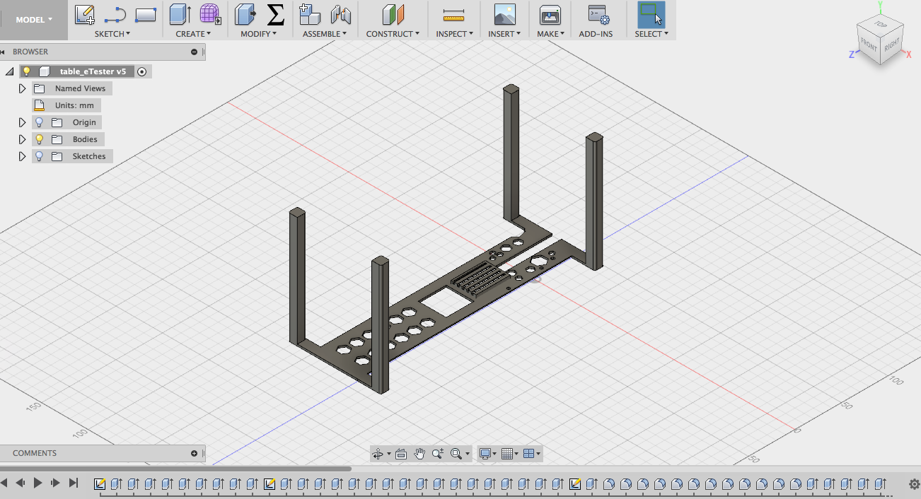Click the Look At navigation icon
The width and height of the screenshot is (921, 499).
point(401,454)
